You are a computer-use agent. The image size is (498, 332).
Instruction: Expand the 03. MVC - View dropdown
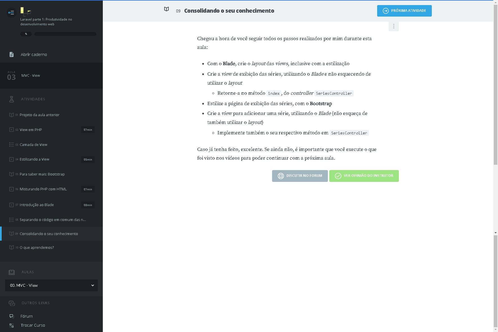(51, 285)
